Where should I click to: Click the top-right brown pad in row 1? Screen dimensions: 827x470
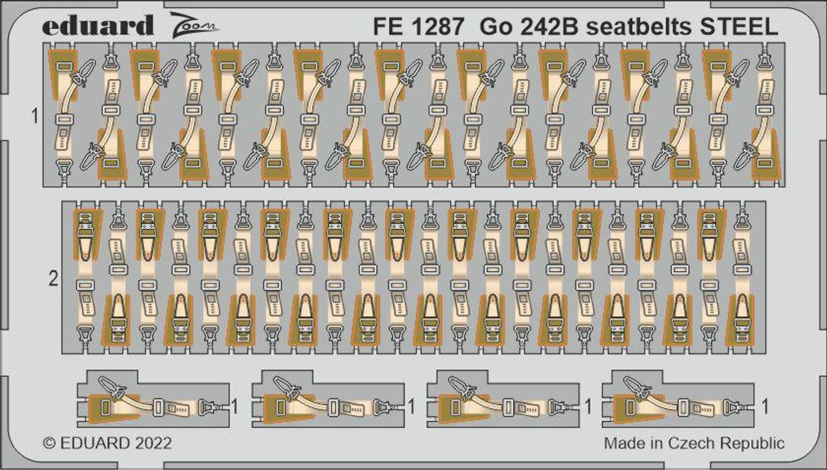(717, 70)
